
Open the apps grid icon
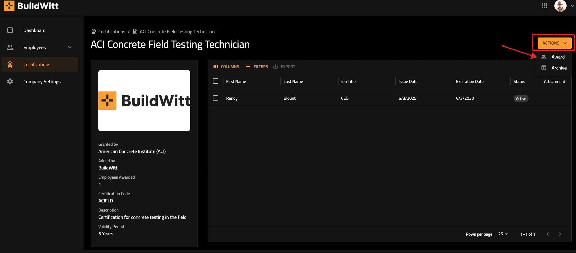tap(544, 6)
